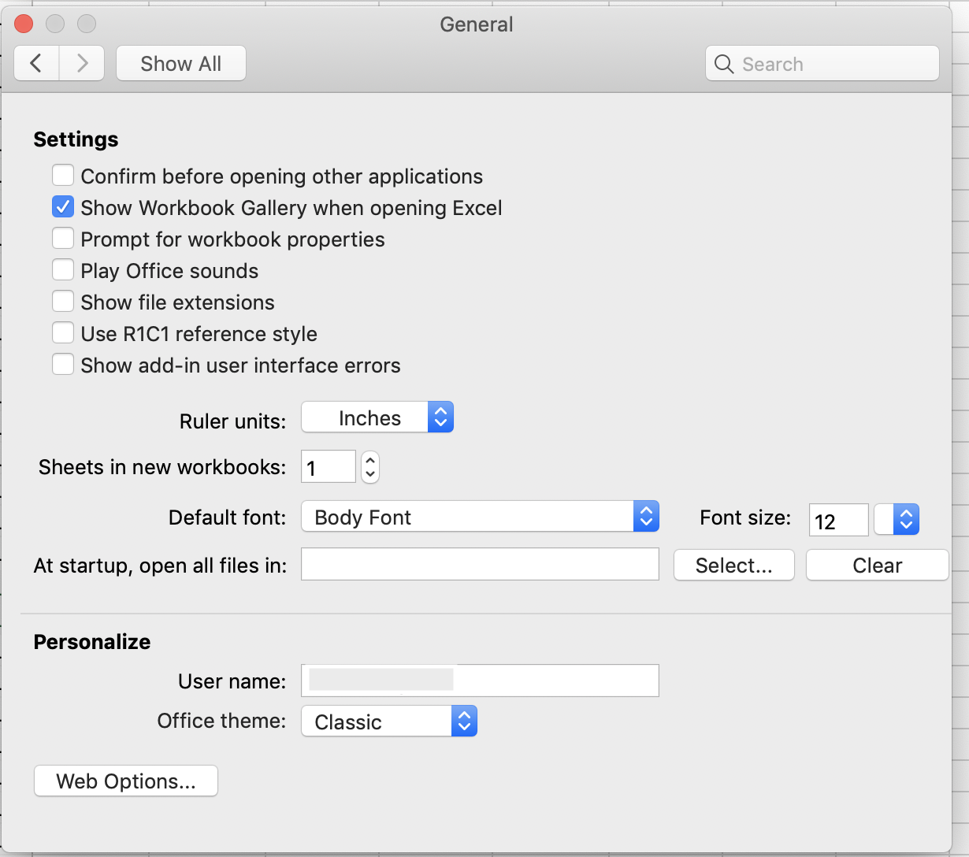This screenshot has height=857, width=969.
Task: Open Web Options...
Action: 126,781
